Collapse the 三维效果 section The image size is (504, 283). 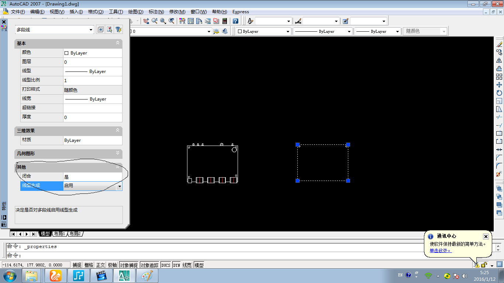tap(118, 130)
